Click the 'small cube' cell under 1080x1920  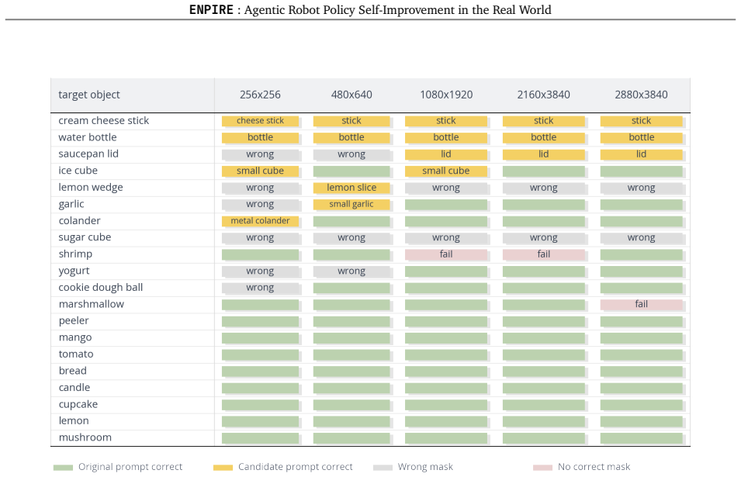[446, 171]
